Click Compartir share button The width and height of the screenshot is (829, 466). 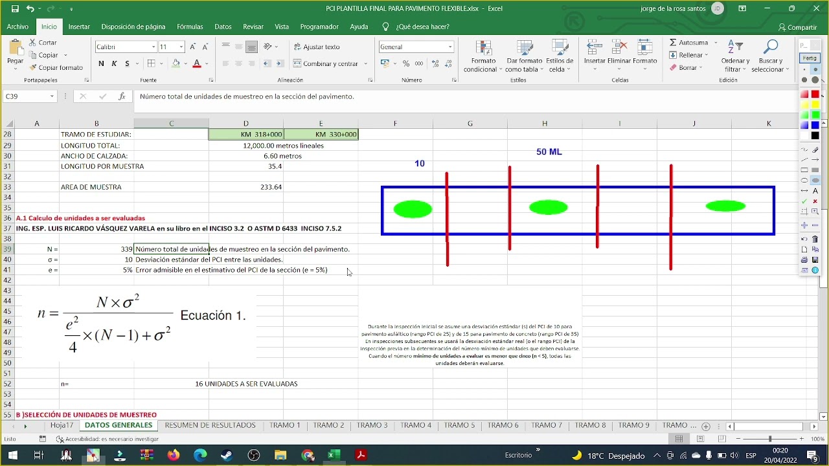[798, 27]
